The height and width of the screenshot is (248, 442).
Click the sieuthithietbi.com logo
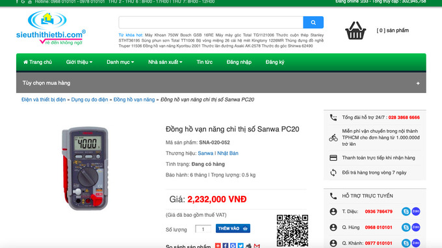point(51,28)
